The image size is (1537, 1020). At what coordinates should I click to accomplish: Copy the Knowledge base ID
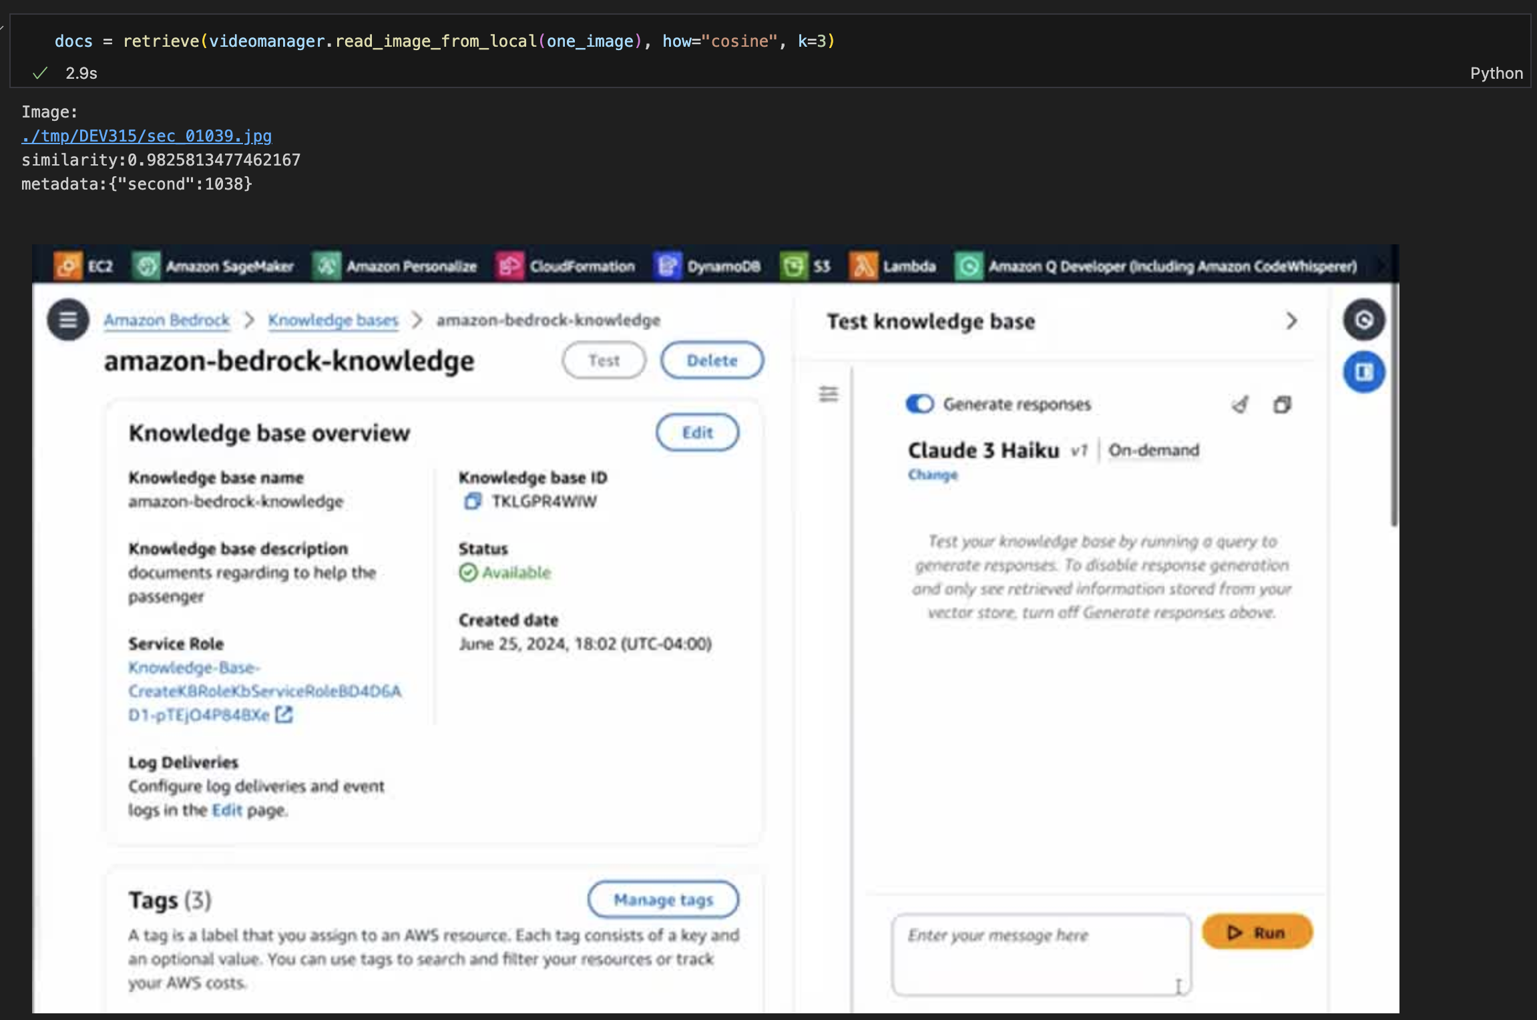(472, 501)
